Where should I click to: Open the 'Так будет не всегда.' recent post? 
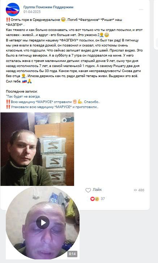[23, 97]
